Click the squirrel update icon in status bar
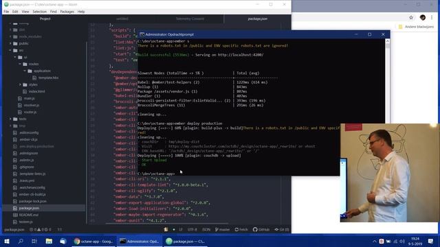 pyautogui.click(x=166, y=230)
